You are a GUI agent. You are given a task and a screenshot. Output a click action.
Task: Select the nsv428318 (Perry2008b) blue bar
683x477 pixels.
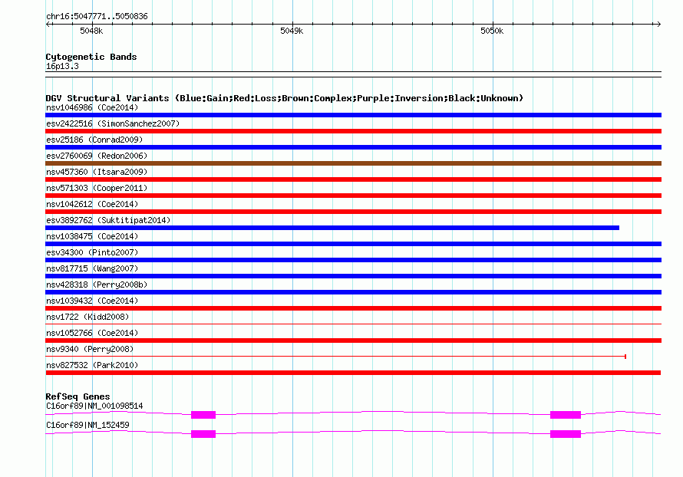pos(353,292)
